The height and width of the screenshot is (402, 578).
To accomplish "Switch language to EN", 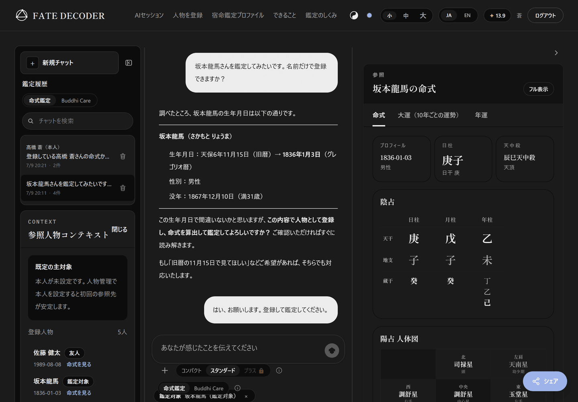I will 467,16.
